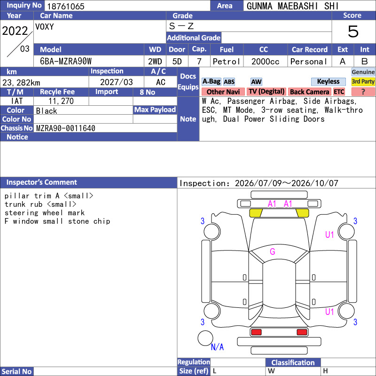Viewport: 376px width, 376px height.
Task: Click the Keyless equipment badge
Action: click(328, 82)
